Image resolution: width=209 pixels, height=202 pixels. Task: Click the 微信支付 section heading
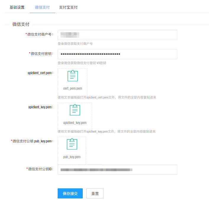pos(21,24)
